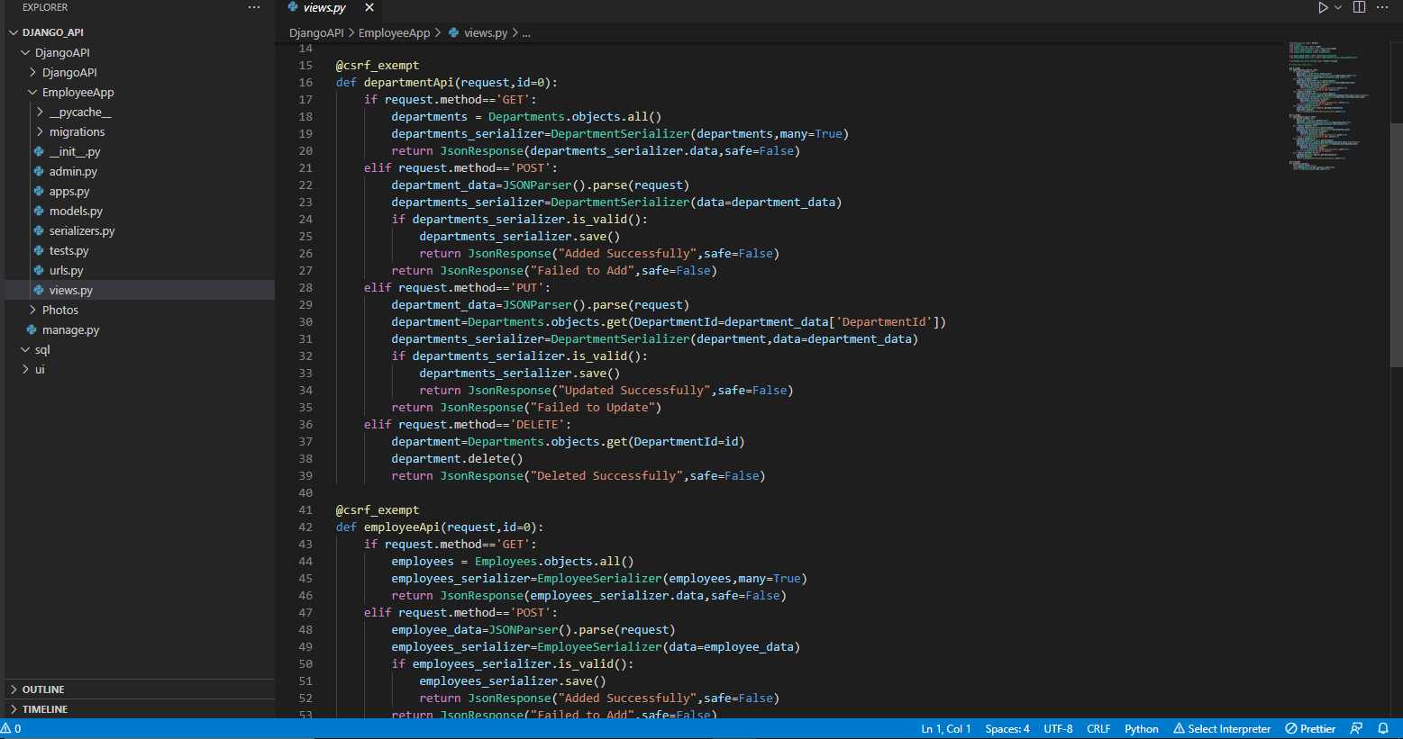Open editor more actions ellipsis menu

point(1382,7)
